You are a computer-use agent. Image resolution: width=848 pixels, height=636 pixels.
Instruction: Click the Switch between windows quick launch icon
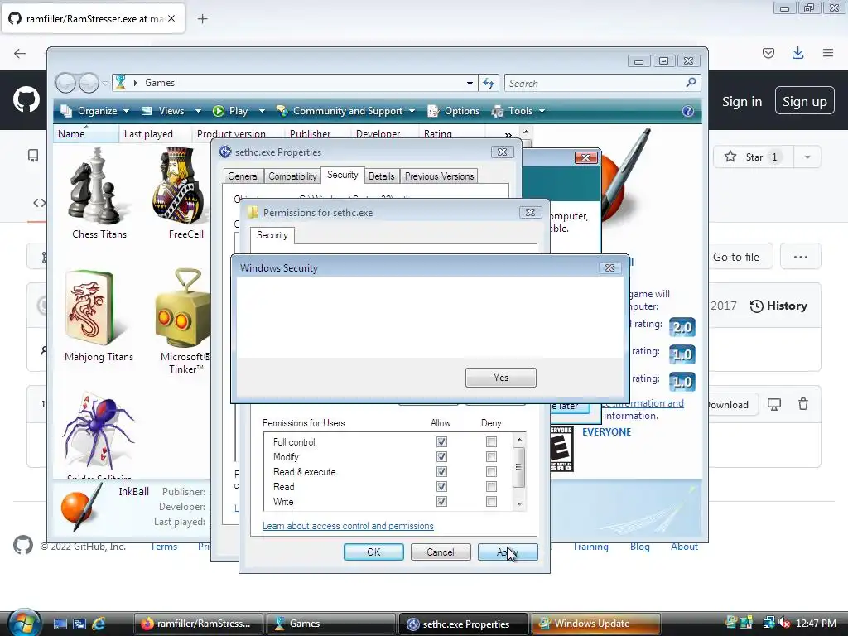click(79, 624)
